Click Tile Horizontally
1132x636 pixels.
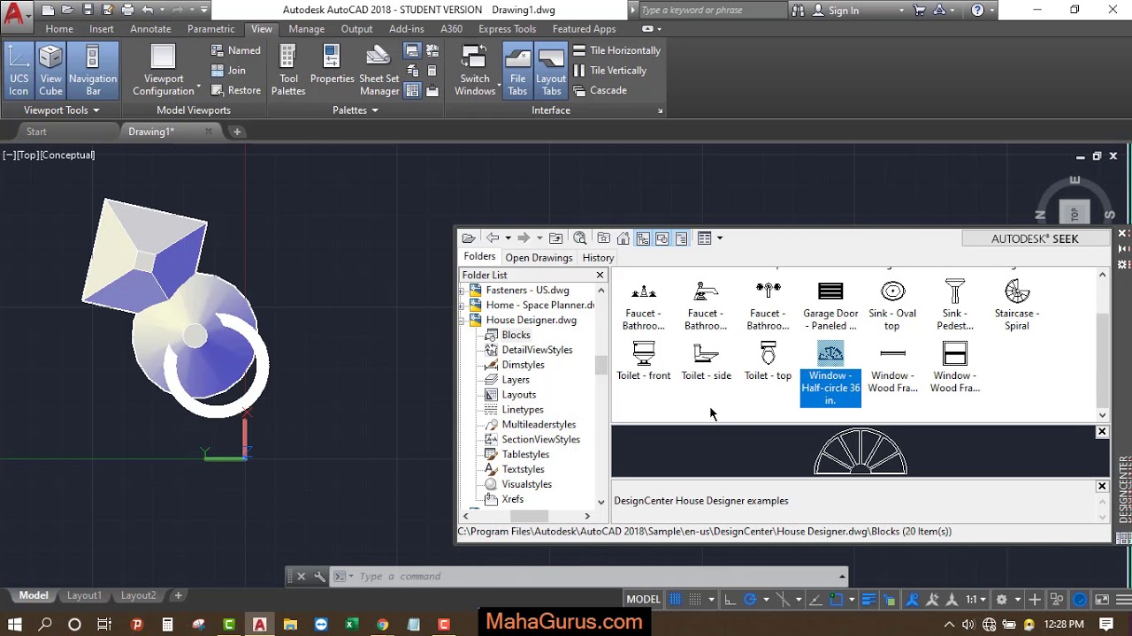(x=616, y=50)
